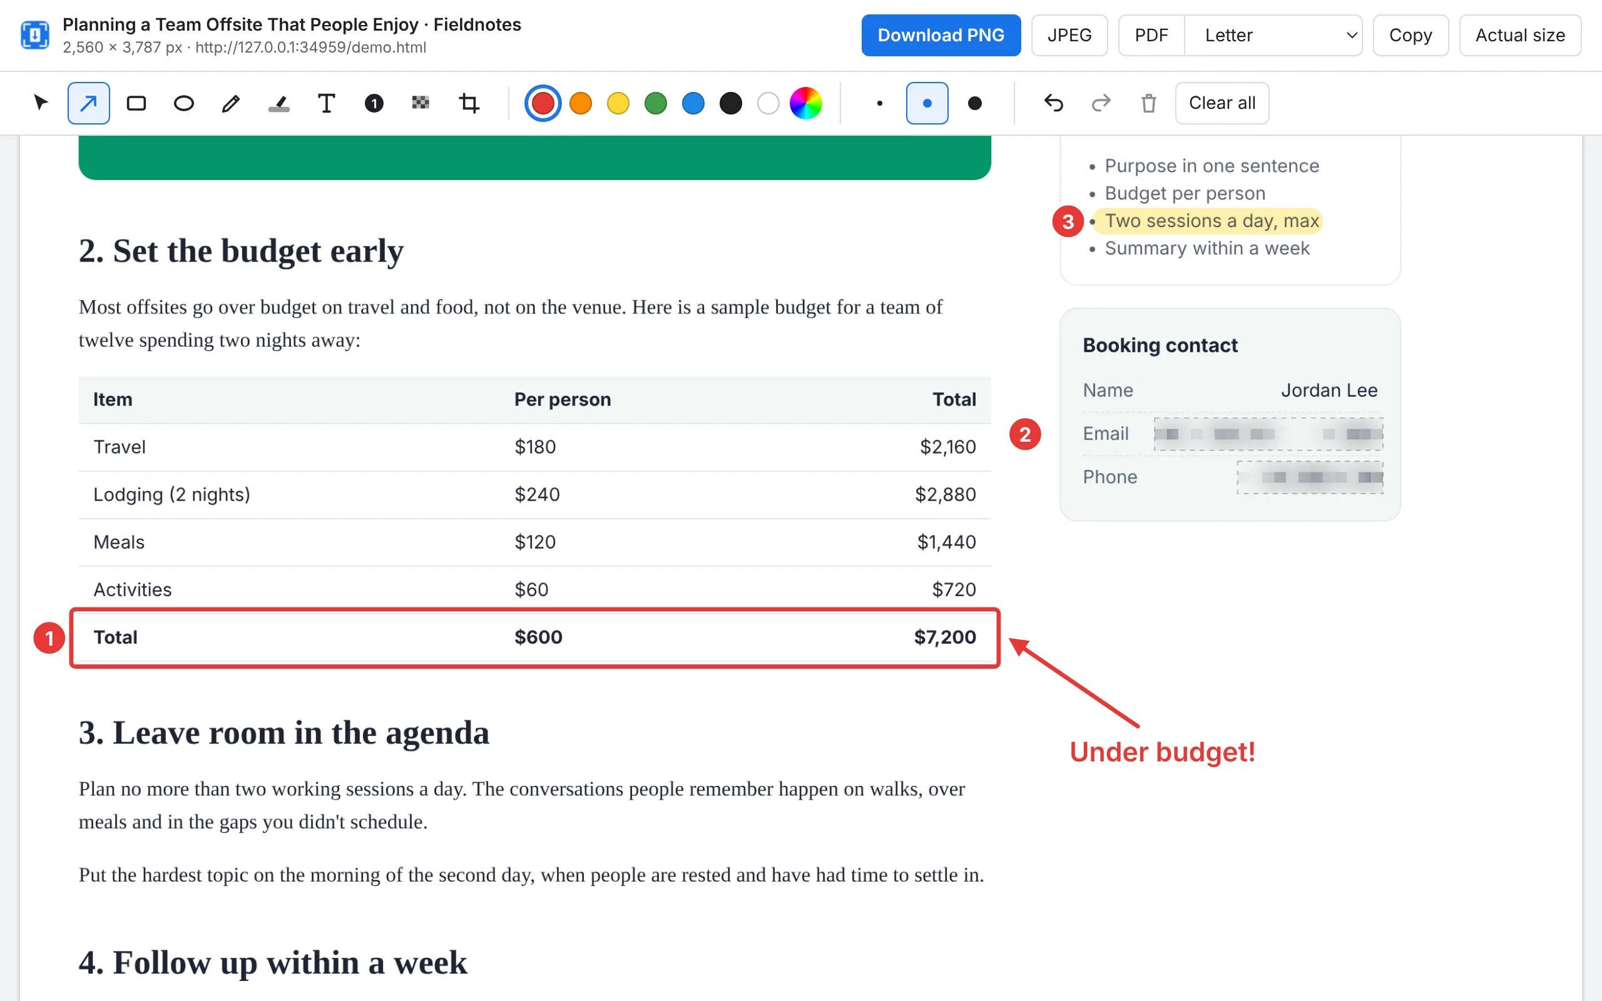1602x1001 pixels.
Task: Select the highlighter marker tool
Action: point(278,103)
